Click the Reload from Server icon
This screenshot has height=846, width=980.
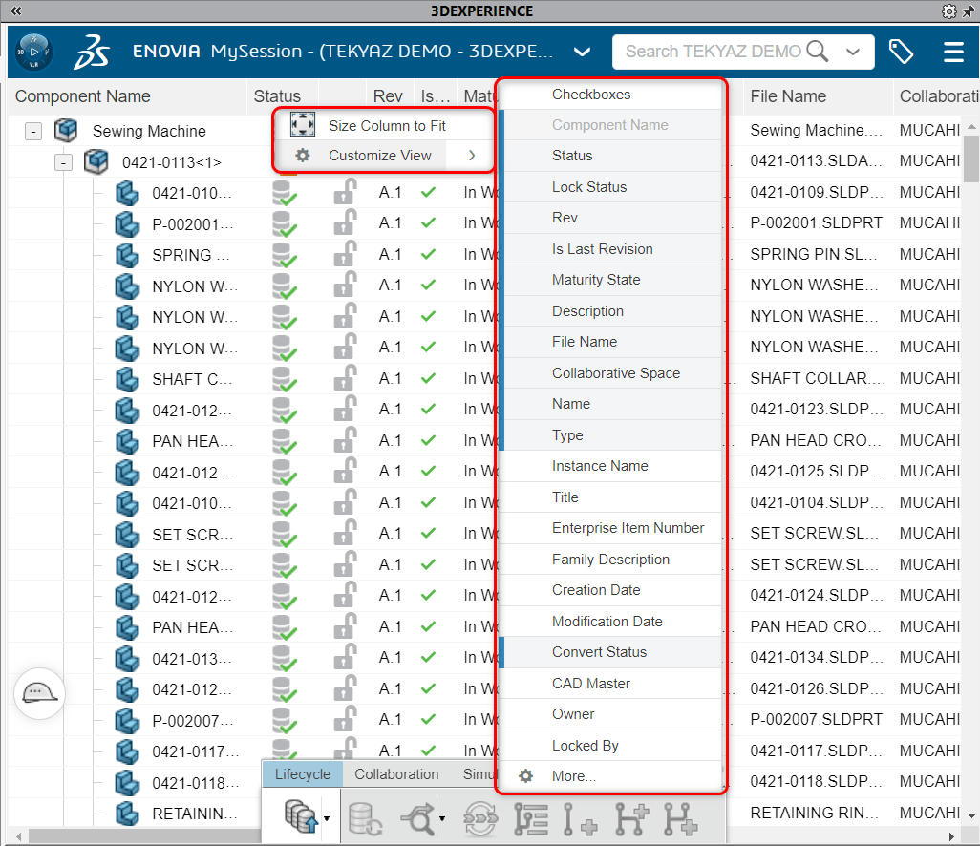point(364,818)
